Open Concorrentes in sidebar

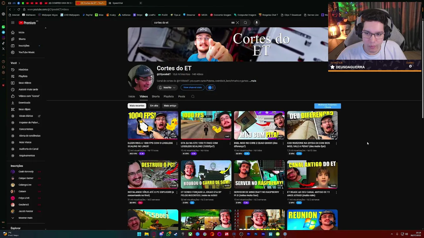(x=26, y=129)
